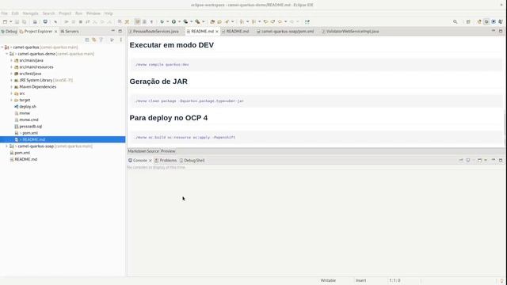
Task: Close the Console view tab
Action: (x=151, y=161)
